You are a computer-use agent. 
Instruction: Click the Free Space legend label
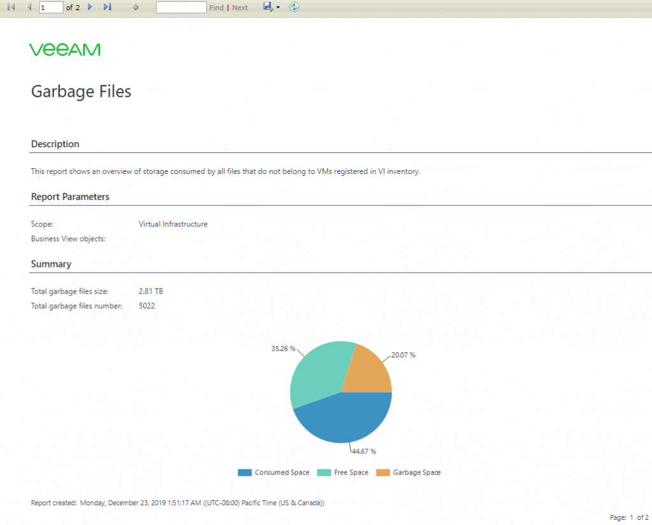click(351, 473)
